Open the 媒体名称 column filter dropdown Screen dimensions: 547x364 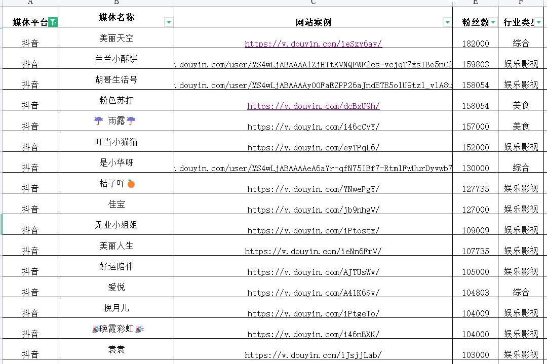pos(169,22)
